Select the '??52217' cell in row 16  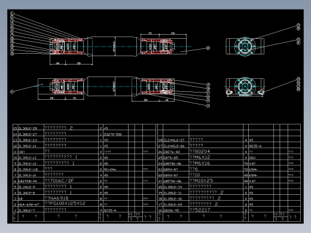[200, 210]
